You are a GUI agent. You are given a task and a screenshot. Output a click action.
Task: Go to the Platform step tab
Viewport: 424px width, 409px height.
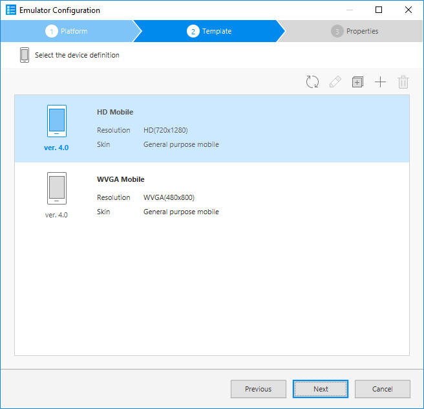coord(67,31)
